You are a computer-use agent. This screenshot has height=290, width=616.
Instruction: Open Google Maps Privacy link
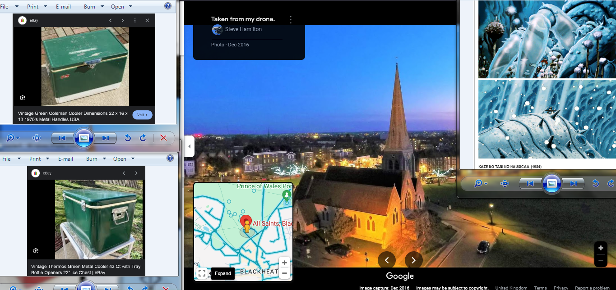(x=561, y=288)
